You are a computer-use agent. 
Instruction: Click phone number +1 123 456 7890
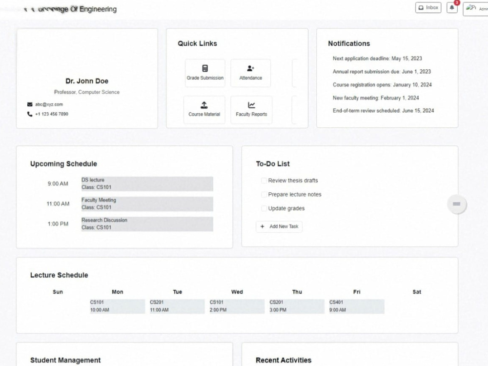tap(52, 114)
